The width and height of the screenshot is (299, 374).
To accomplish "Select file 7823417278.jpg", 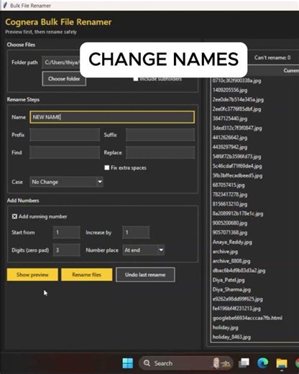I will click(230, 194).
